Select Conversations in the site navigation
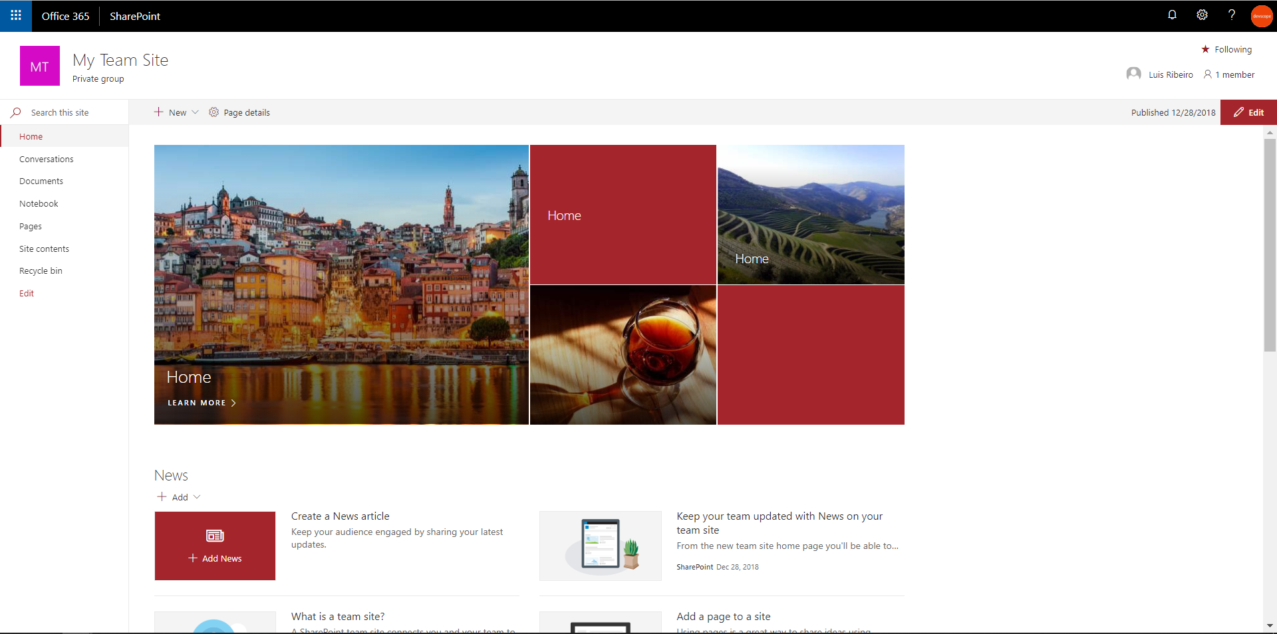1277x634 pixels. pos(46,159)
